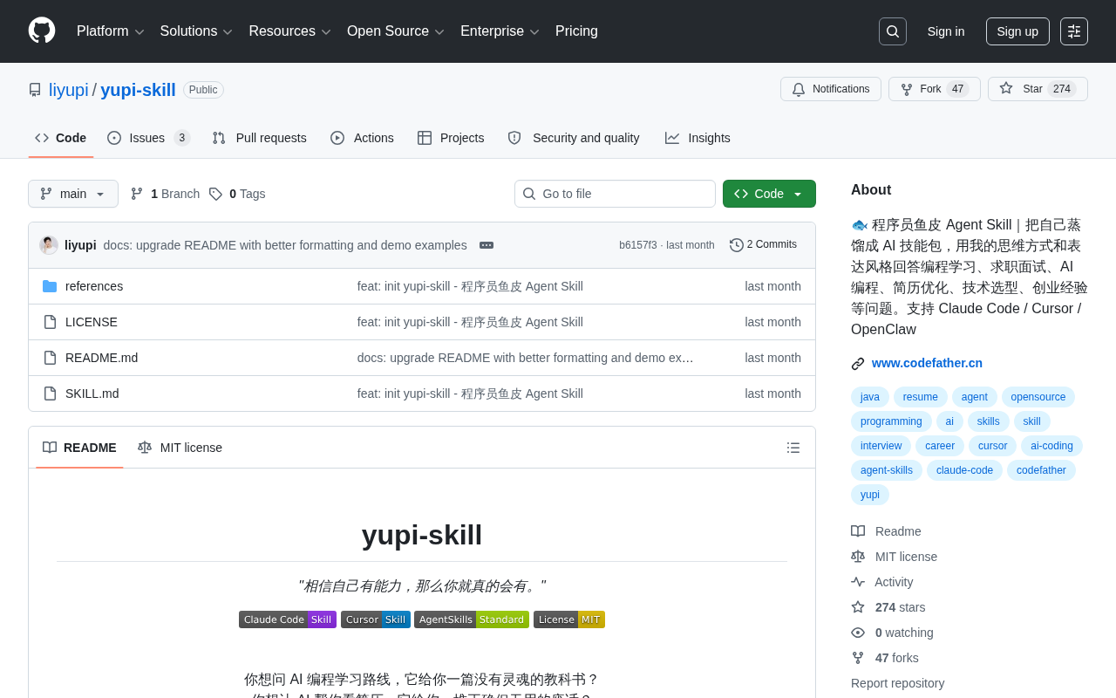Open commit b6157f3 link
The image size is (1116, 698).
[638, 245]
